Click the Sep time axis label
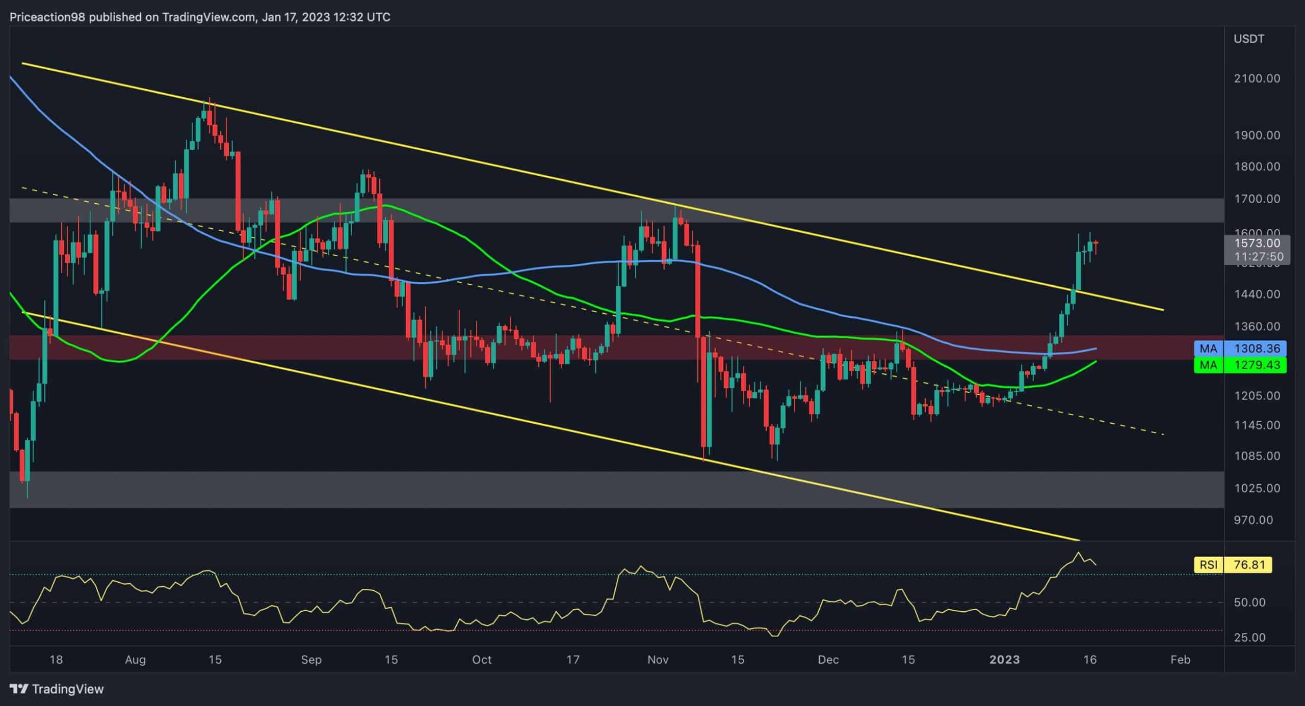Screen dimensions: 1305x706 pos(311,660)
